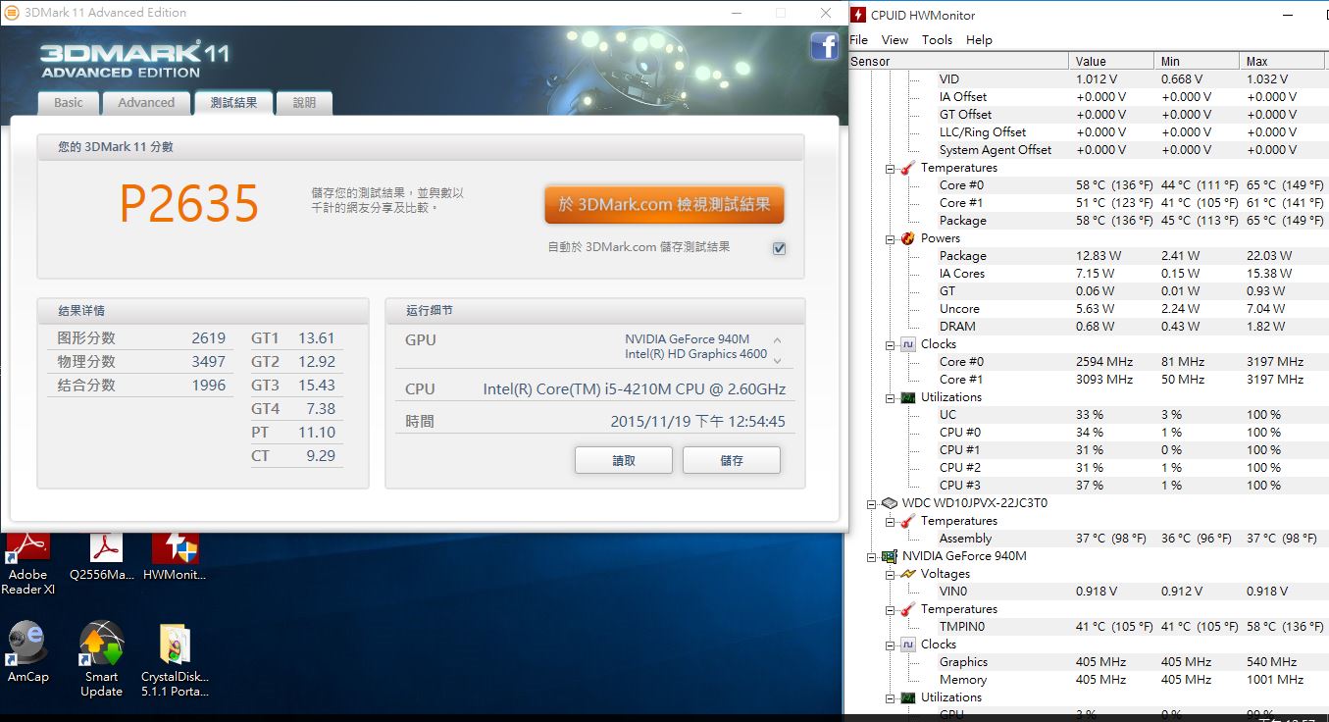Click the 儲存 save button
Viewport: 1329px width, 722px height.
732,460
